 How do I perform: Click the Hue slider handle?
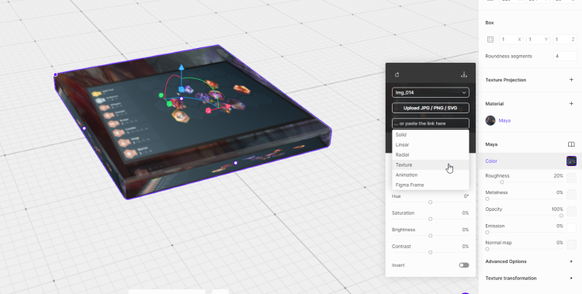[430, 202]
